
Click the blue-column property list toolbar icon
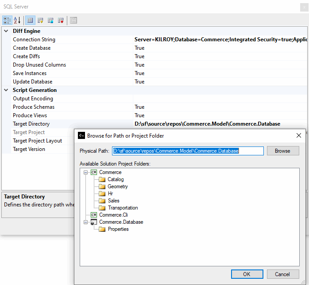[50, 20]
